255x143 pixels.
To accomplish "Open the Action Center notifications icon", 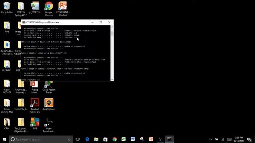I will 249,139.
